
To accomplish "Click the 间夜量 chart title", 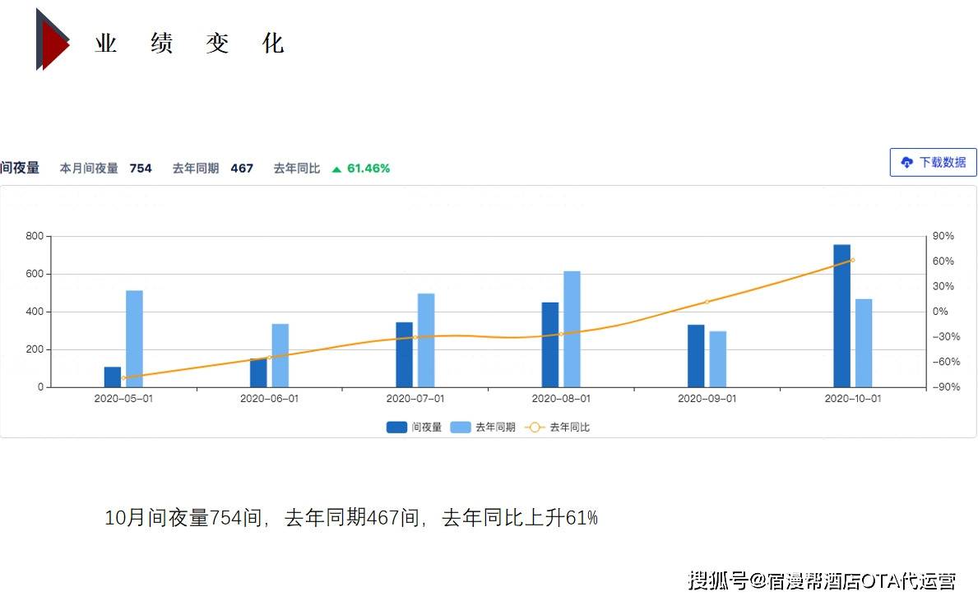I will 20,168.
